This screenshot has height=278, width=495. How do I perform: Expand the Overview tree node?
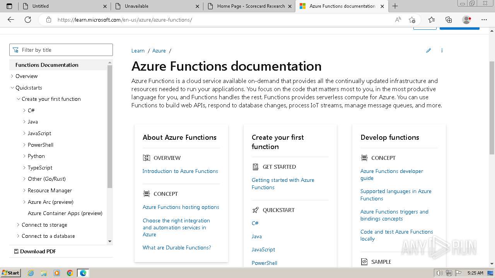click(x=12, y=76)
